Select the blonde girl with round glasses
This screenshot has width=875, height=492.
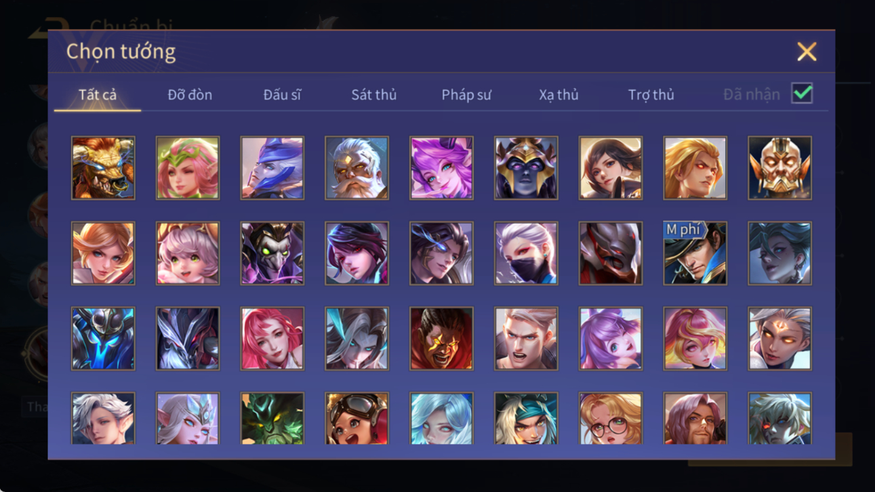tap(611, 418)
